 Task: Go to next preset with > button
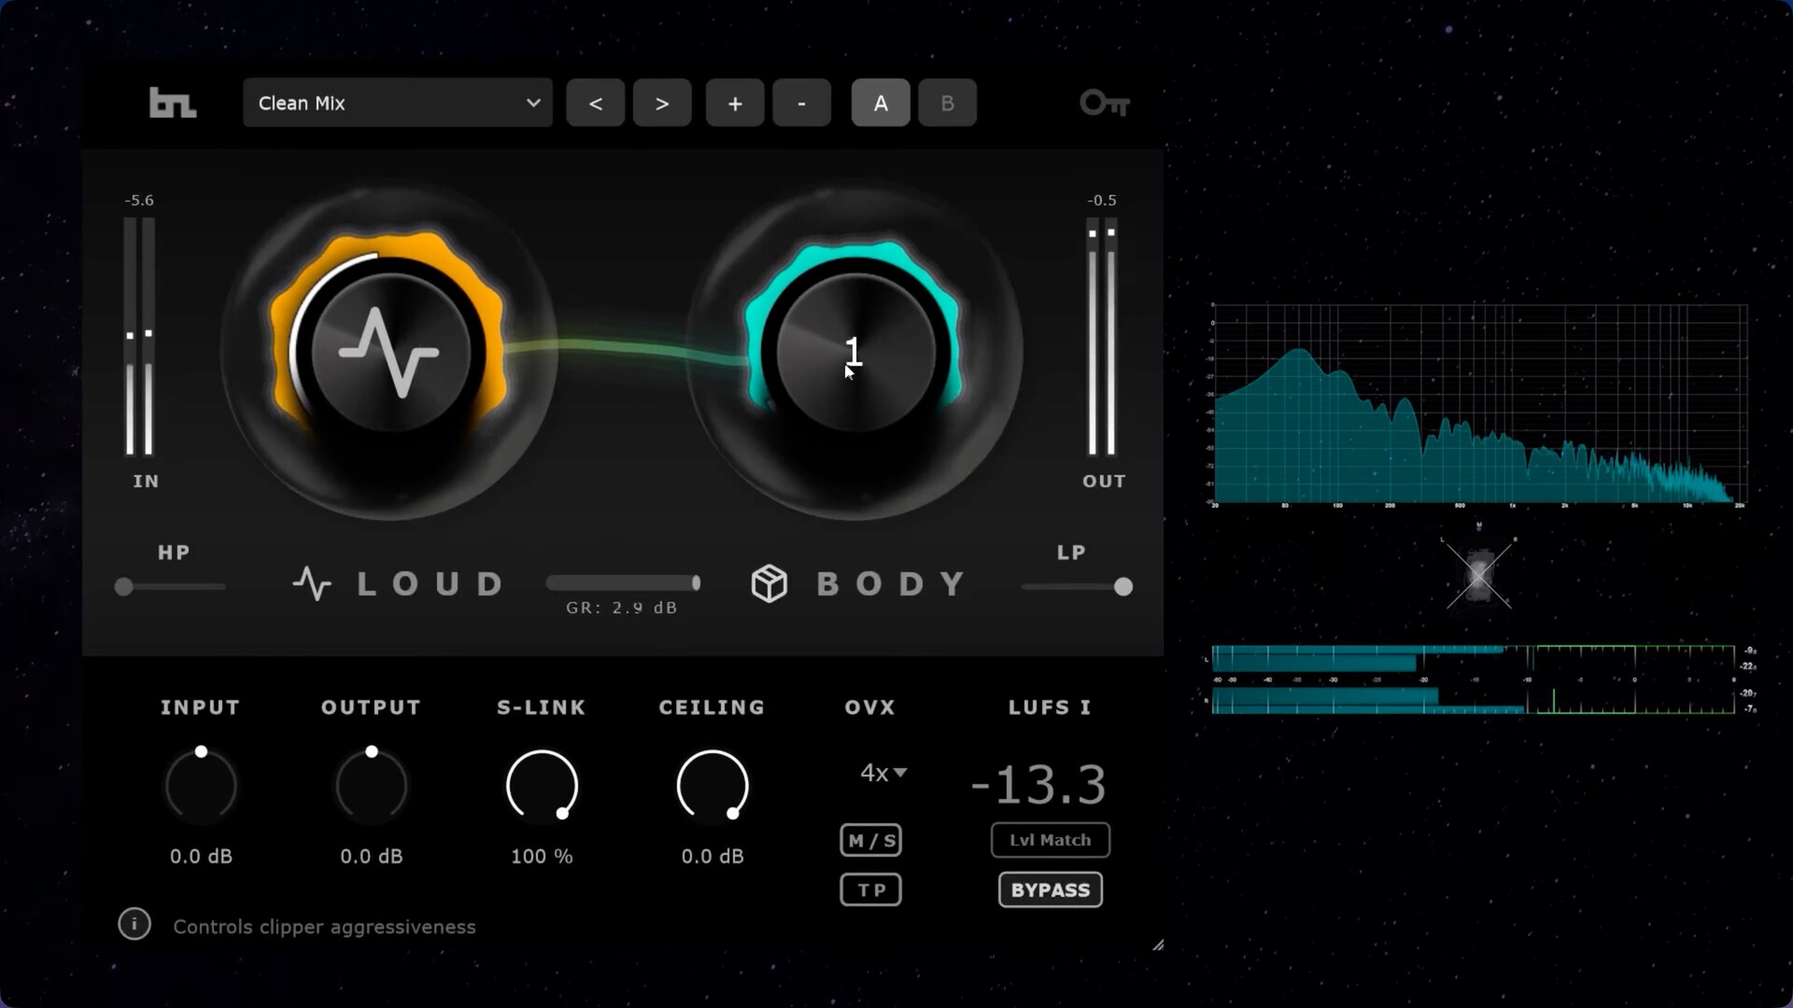662,103
